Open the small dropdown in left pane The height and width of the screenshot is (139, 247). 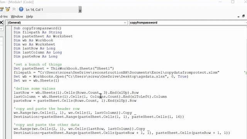(1, 29)
